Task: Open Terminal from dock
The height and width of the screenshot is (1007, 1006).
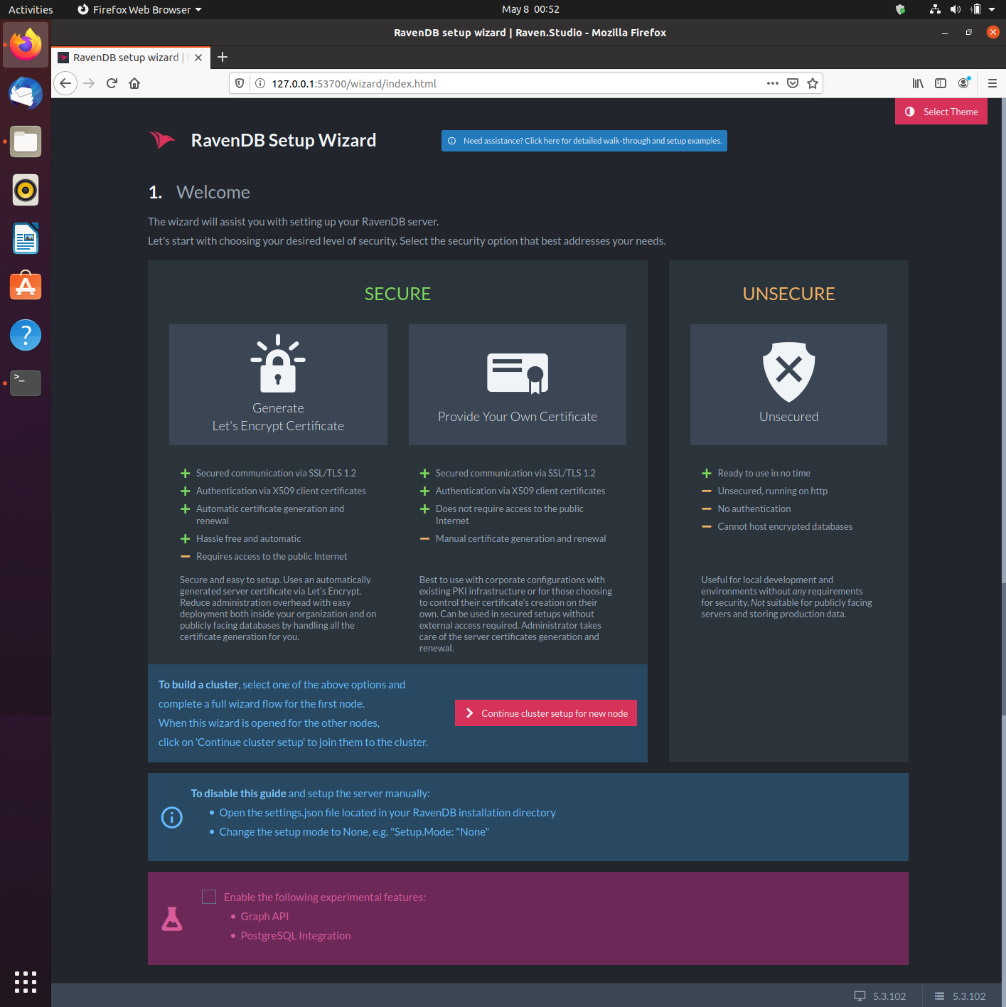Action: click(26, 383)
